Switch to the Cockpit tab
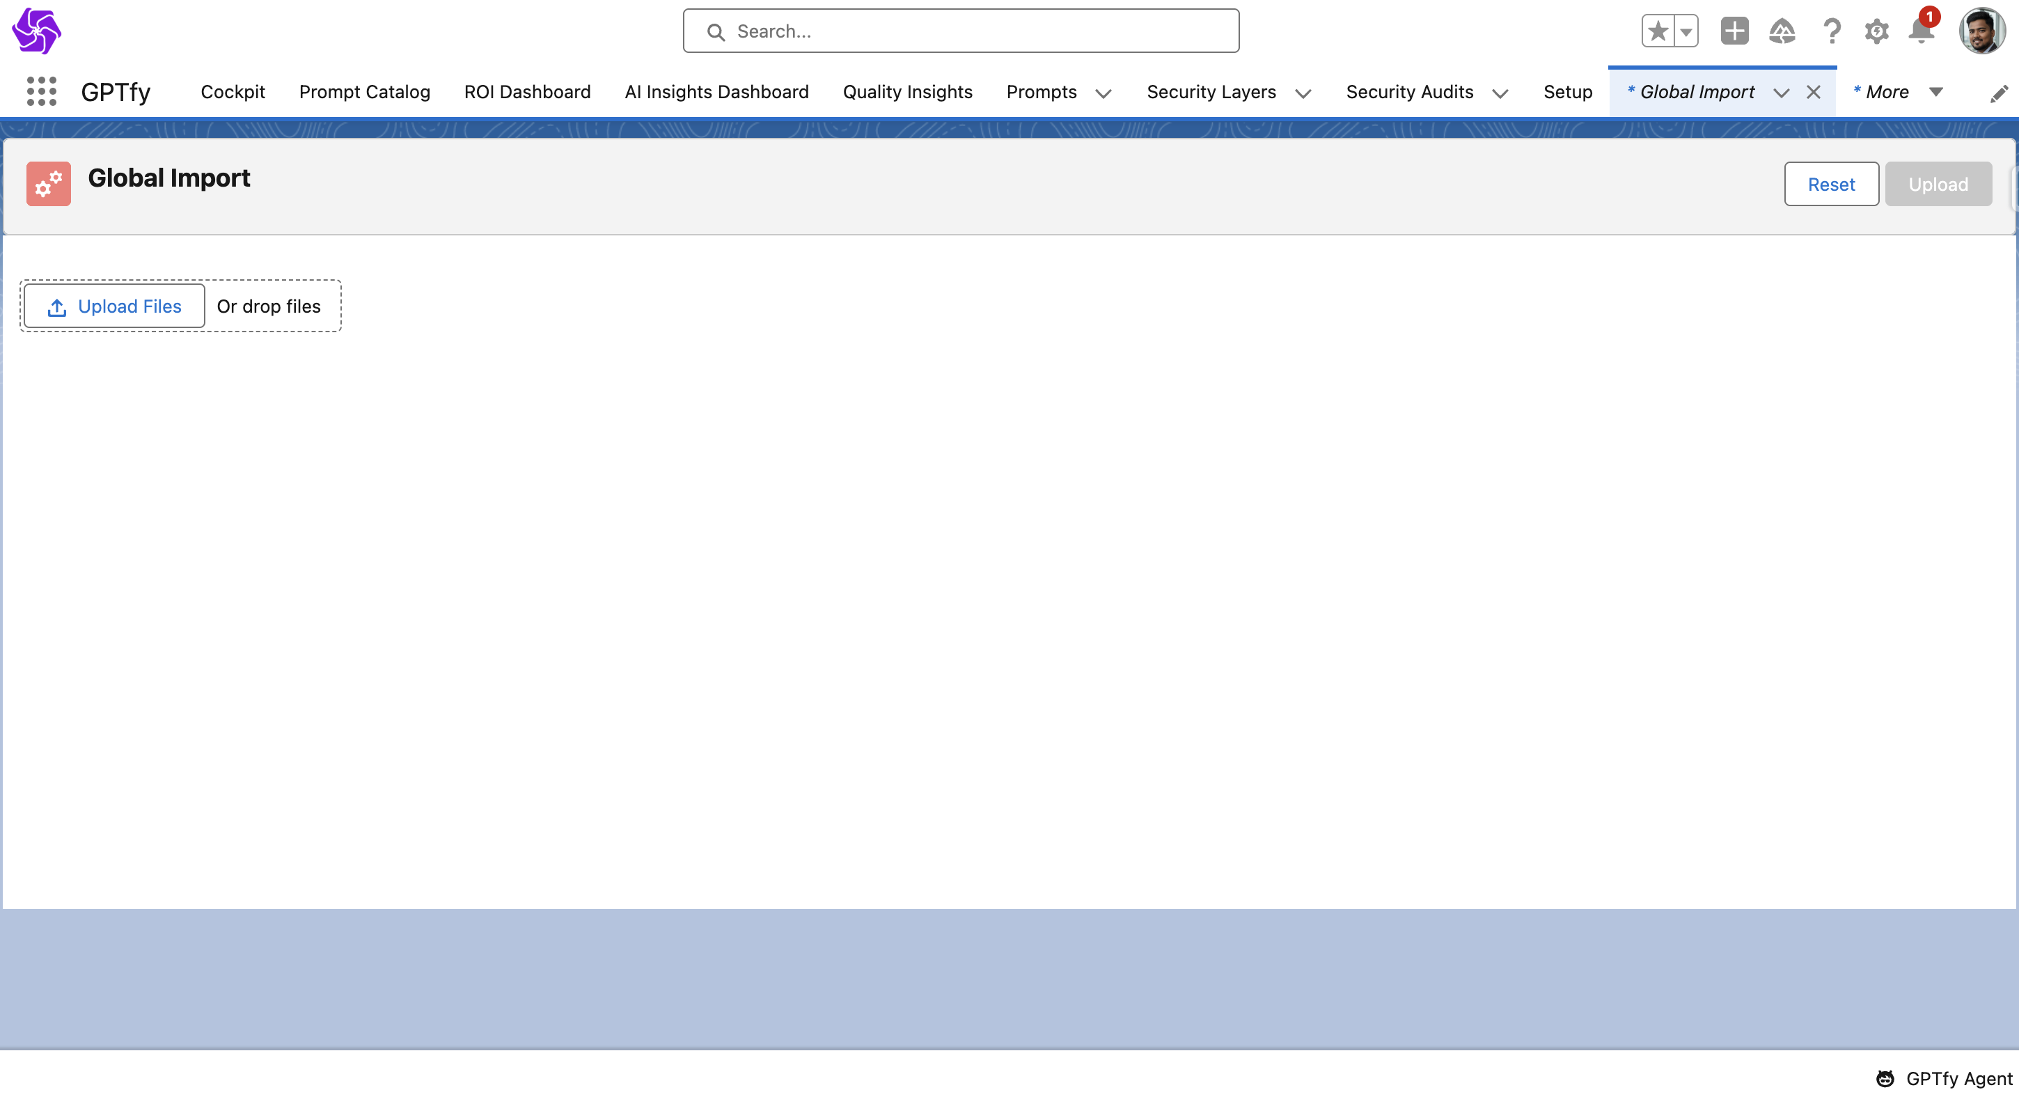 (233, 92)
